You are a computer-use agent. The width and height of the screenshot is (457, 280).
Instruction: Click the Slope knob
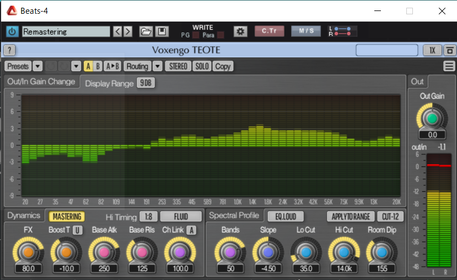point(268,252)
